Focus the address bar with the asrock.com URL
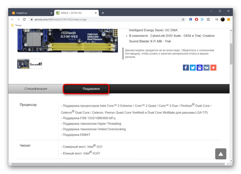241x174 pixels. point(106,19)
